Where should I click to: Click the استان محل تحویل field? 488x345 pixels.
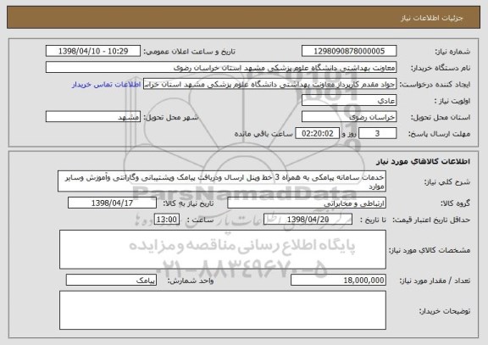tap(349, 117)
